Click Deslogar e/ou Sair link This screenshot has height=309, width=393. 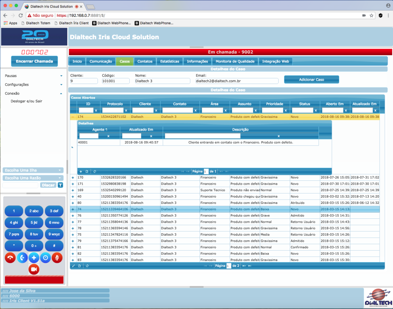pos(26,101)
